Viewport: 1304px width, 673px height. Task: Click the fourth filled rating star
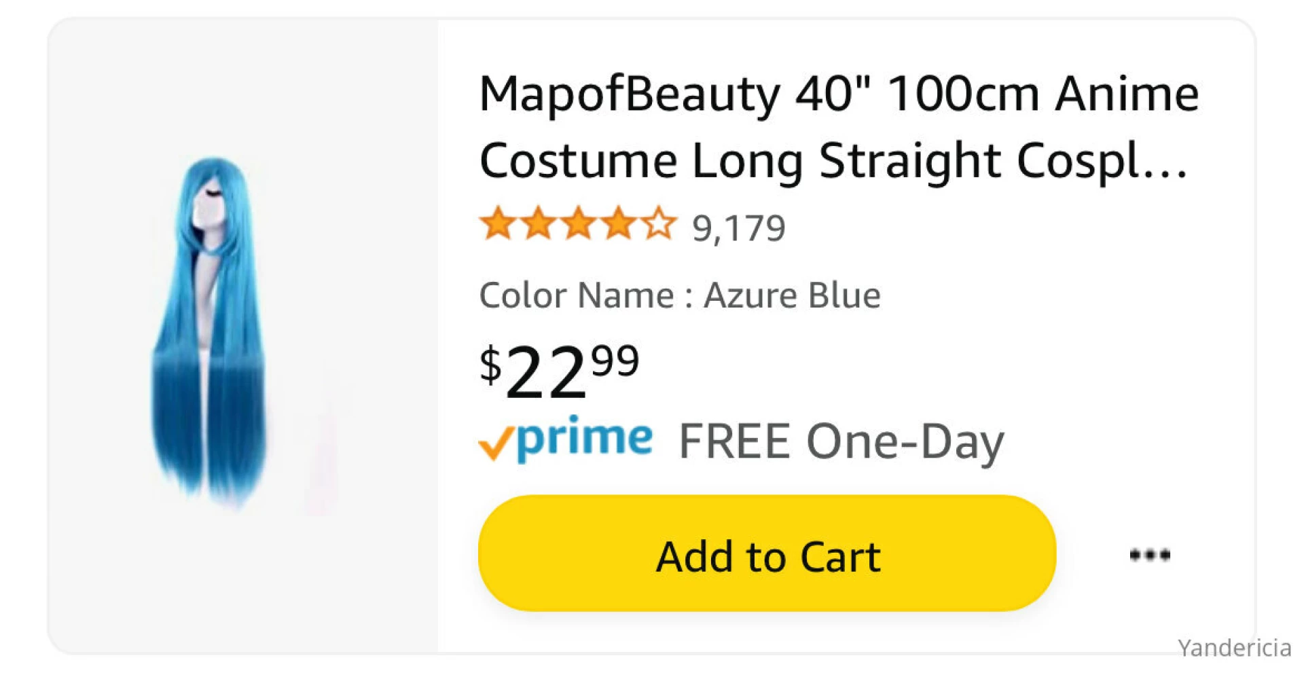tap(619, 224)
